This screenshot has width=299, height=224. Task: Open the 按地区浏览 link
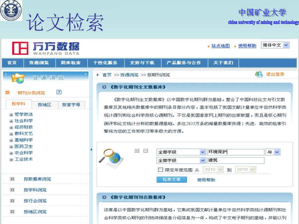coord(35,212)
